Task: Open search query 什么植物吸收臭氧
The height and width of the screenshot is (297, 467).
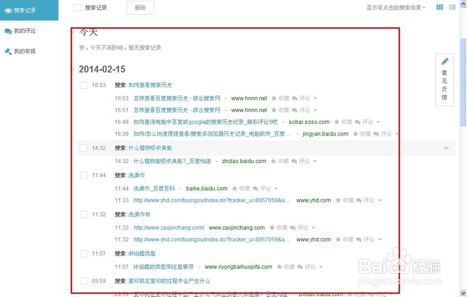Action: coord(150,148)
